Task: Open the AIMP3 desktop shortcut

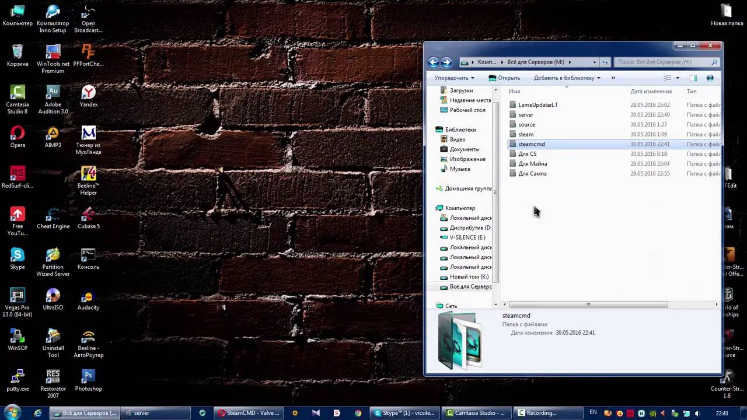Action: click(53, 136)
